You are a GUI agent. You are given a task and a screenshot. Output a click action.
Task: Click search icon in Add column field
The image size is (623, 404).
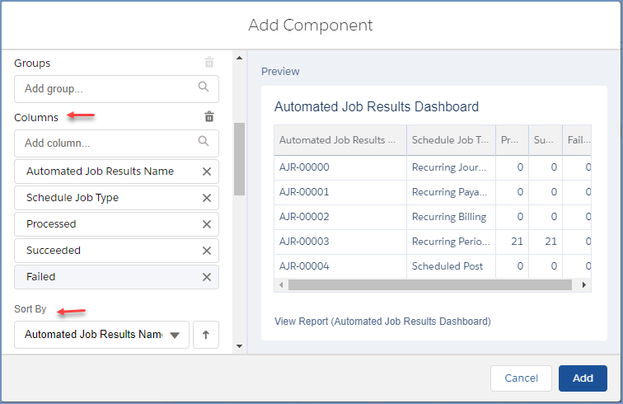204,141
